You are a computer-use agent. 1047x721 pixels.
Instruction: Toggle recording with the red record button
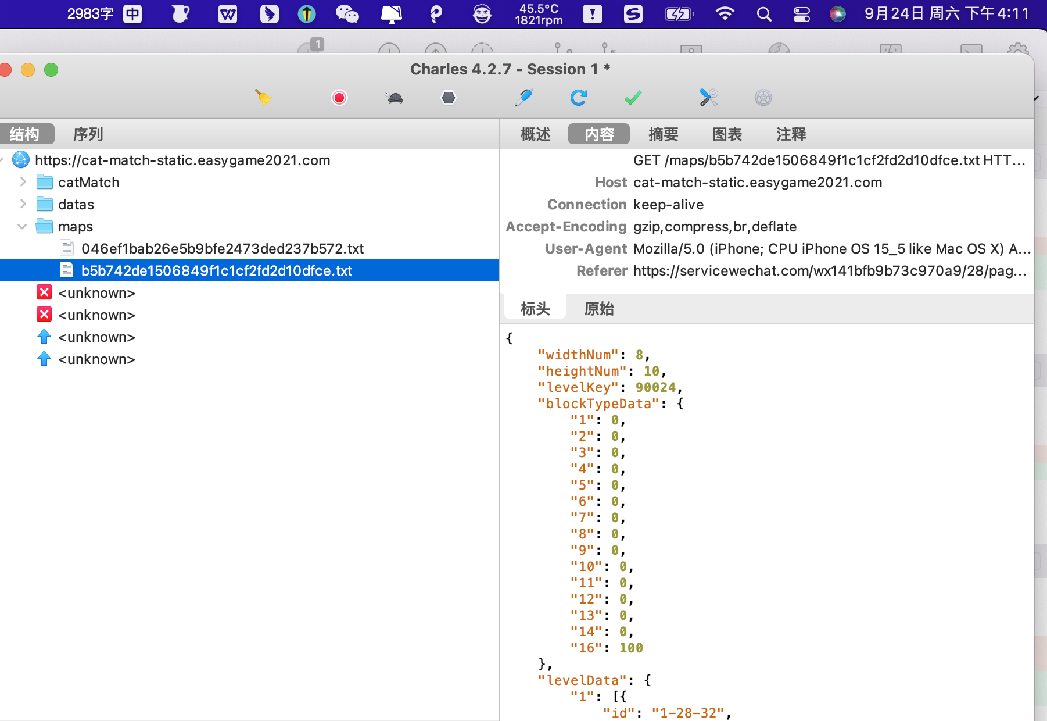coord(339,98)
